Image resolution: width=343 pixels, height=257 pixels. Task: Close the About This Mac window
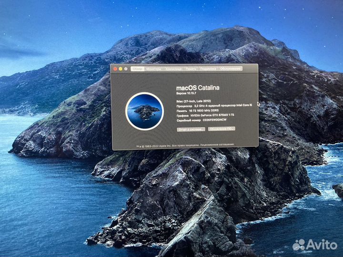[115, 69]
